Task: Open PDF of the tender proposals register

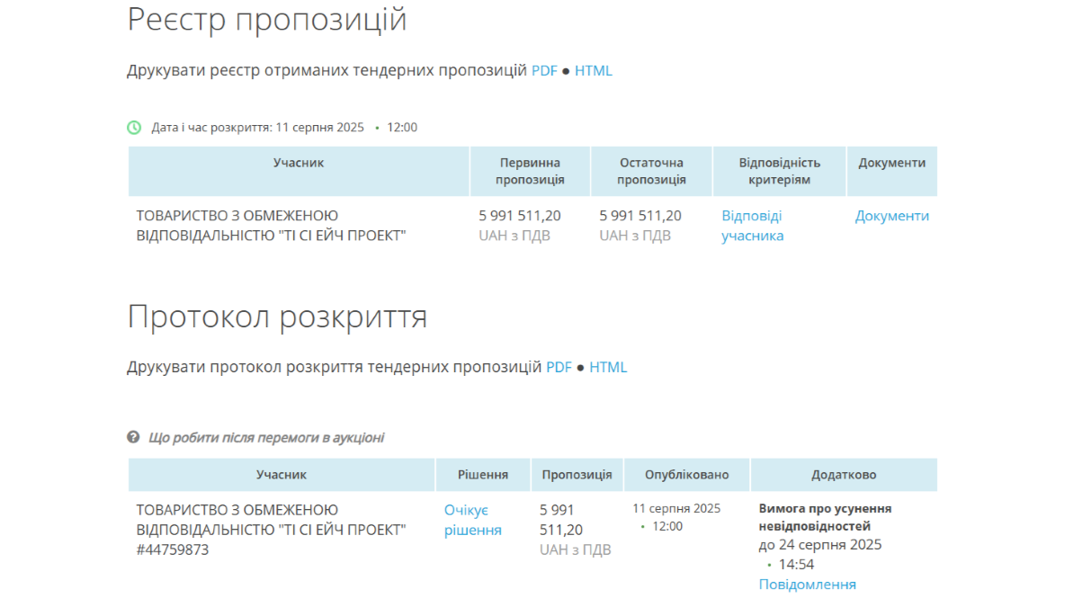Action: pyautogui.click(x=544, y=71)
